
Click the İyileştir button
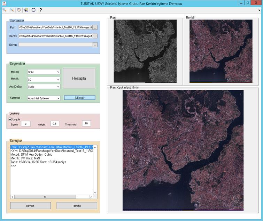click(x=79, y=98)
